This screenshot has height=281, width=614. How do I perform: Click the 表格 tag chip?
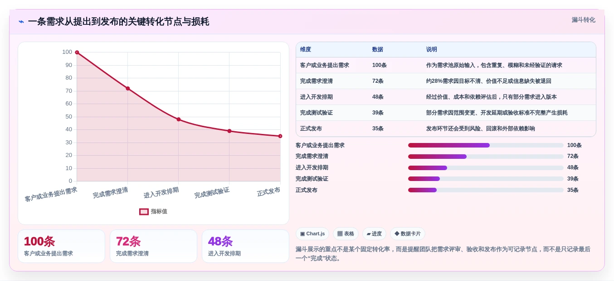(x=346, y=234)
